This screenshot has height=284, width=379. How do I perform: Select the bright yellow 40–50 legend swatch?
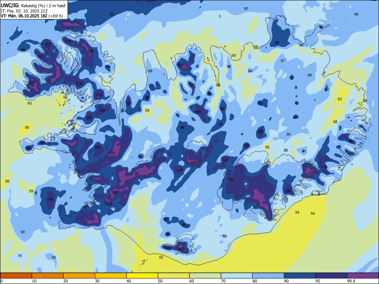142,276
